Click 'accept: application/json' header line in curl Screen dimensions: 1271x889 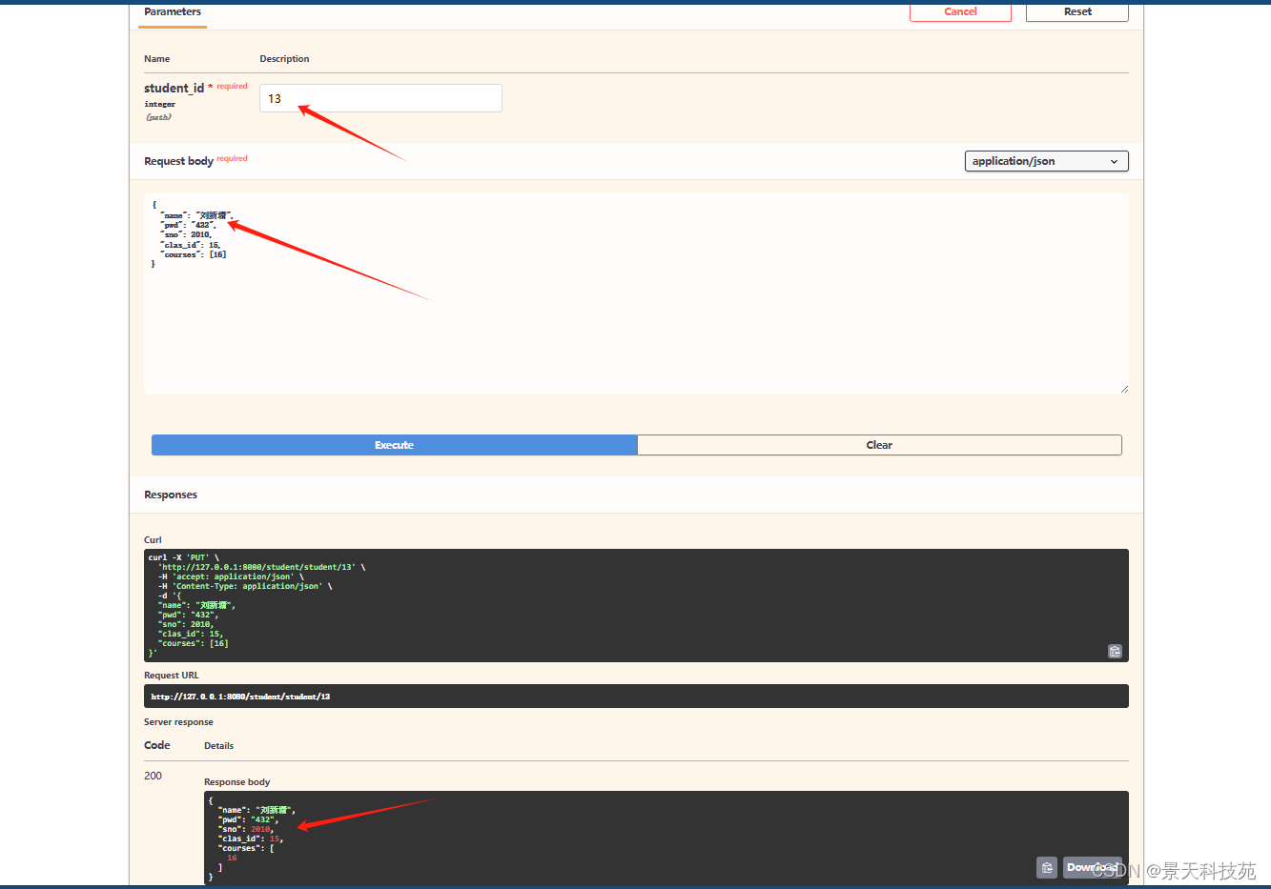click(232, 576)
